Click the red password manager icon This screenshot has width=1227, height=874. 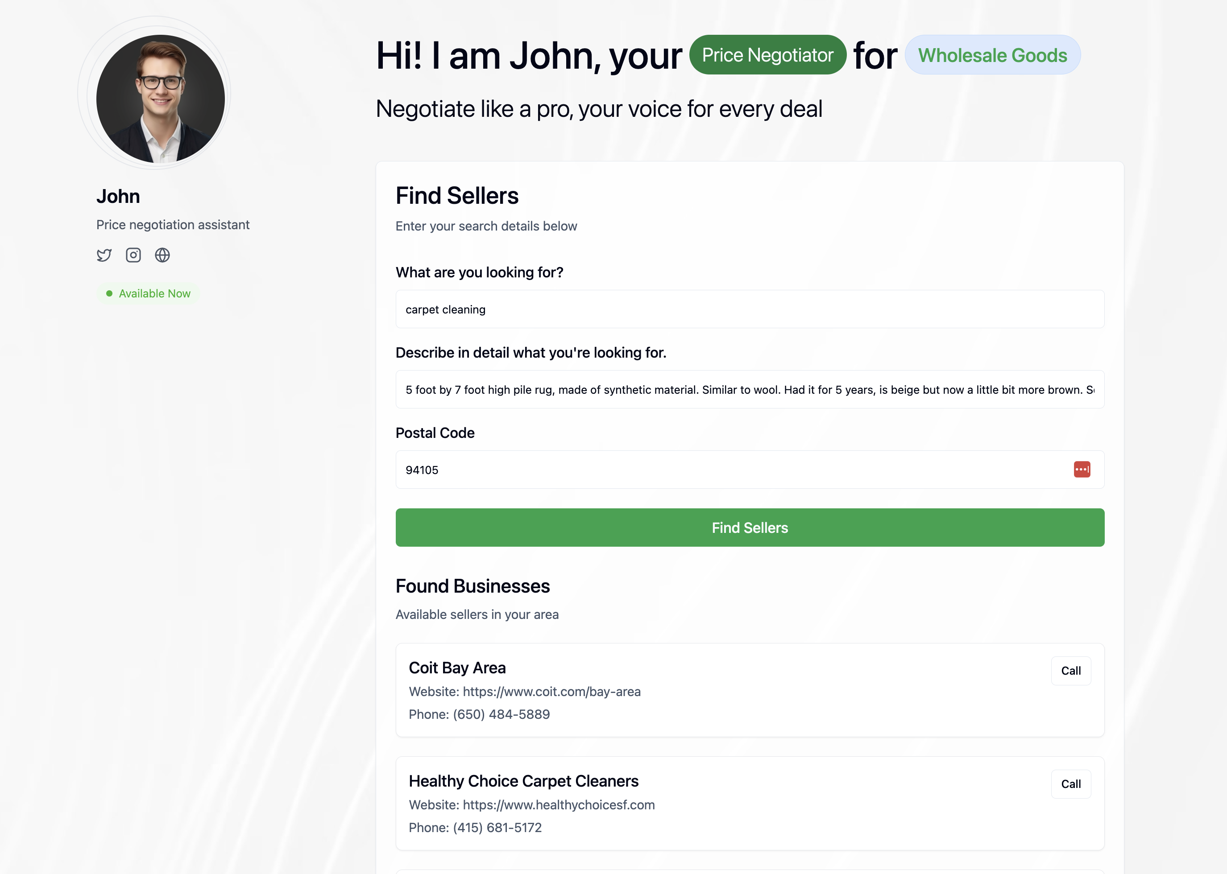[x=1082, y=469]
